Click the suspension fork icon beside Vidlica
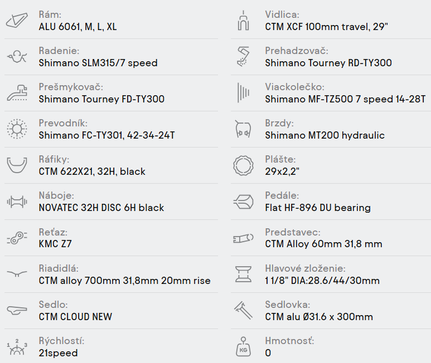This screenshot has width=431, height=363. pos(243,21)
